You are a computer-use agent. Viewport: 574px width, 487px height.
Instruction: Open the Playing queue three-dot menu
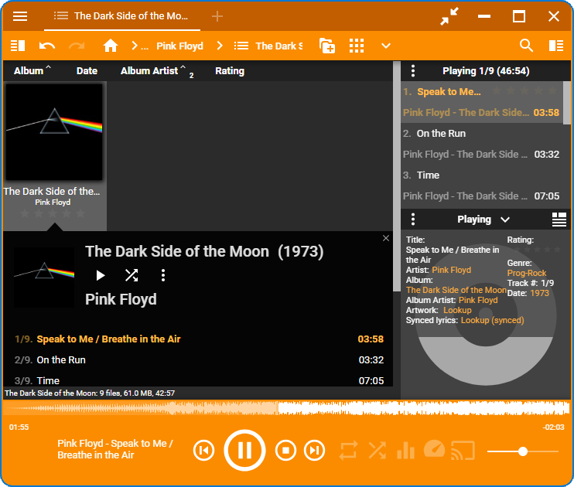[x=413, y=70]
